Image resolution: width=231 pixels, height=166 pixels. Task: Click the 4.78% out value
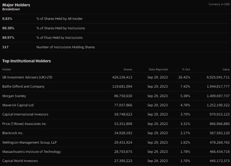pyautogui.click(x=185, y=105)
